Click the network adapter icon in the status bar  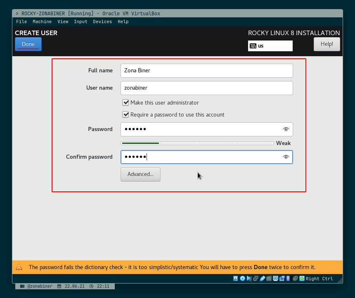[x=255, y=279]
